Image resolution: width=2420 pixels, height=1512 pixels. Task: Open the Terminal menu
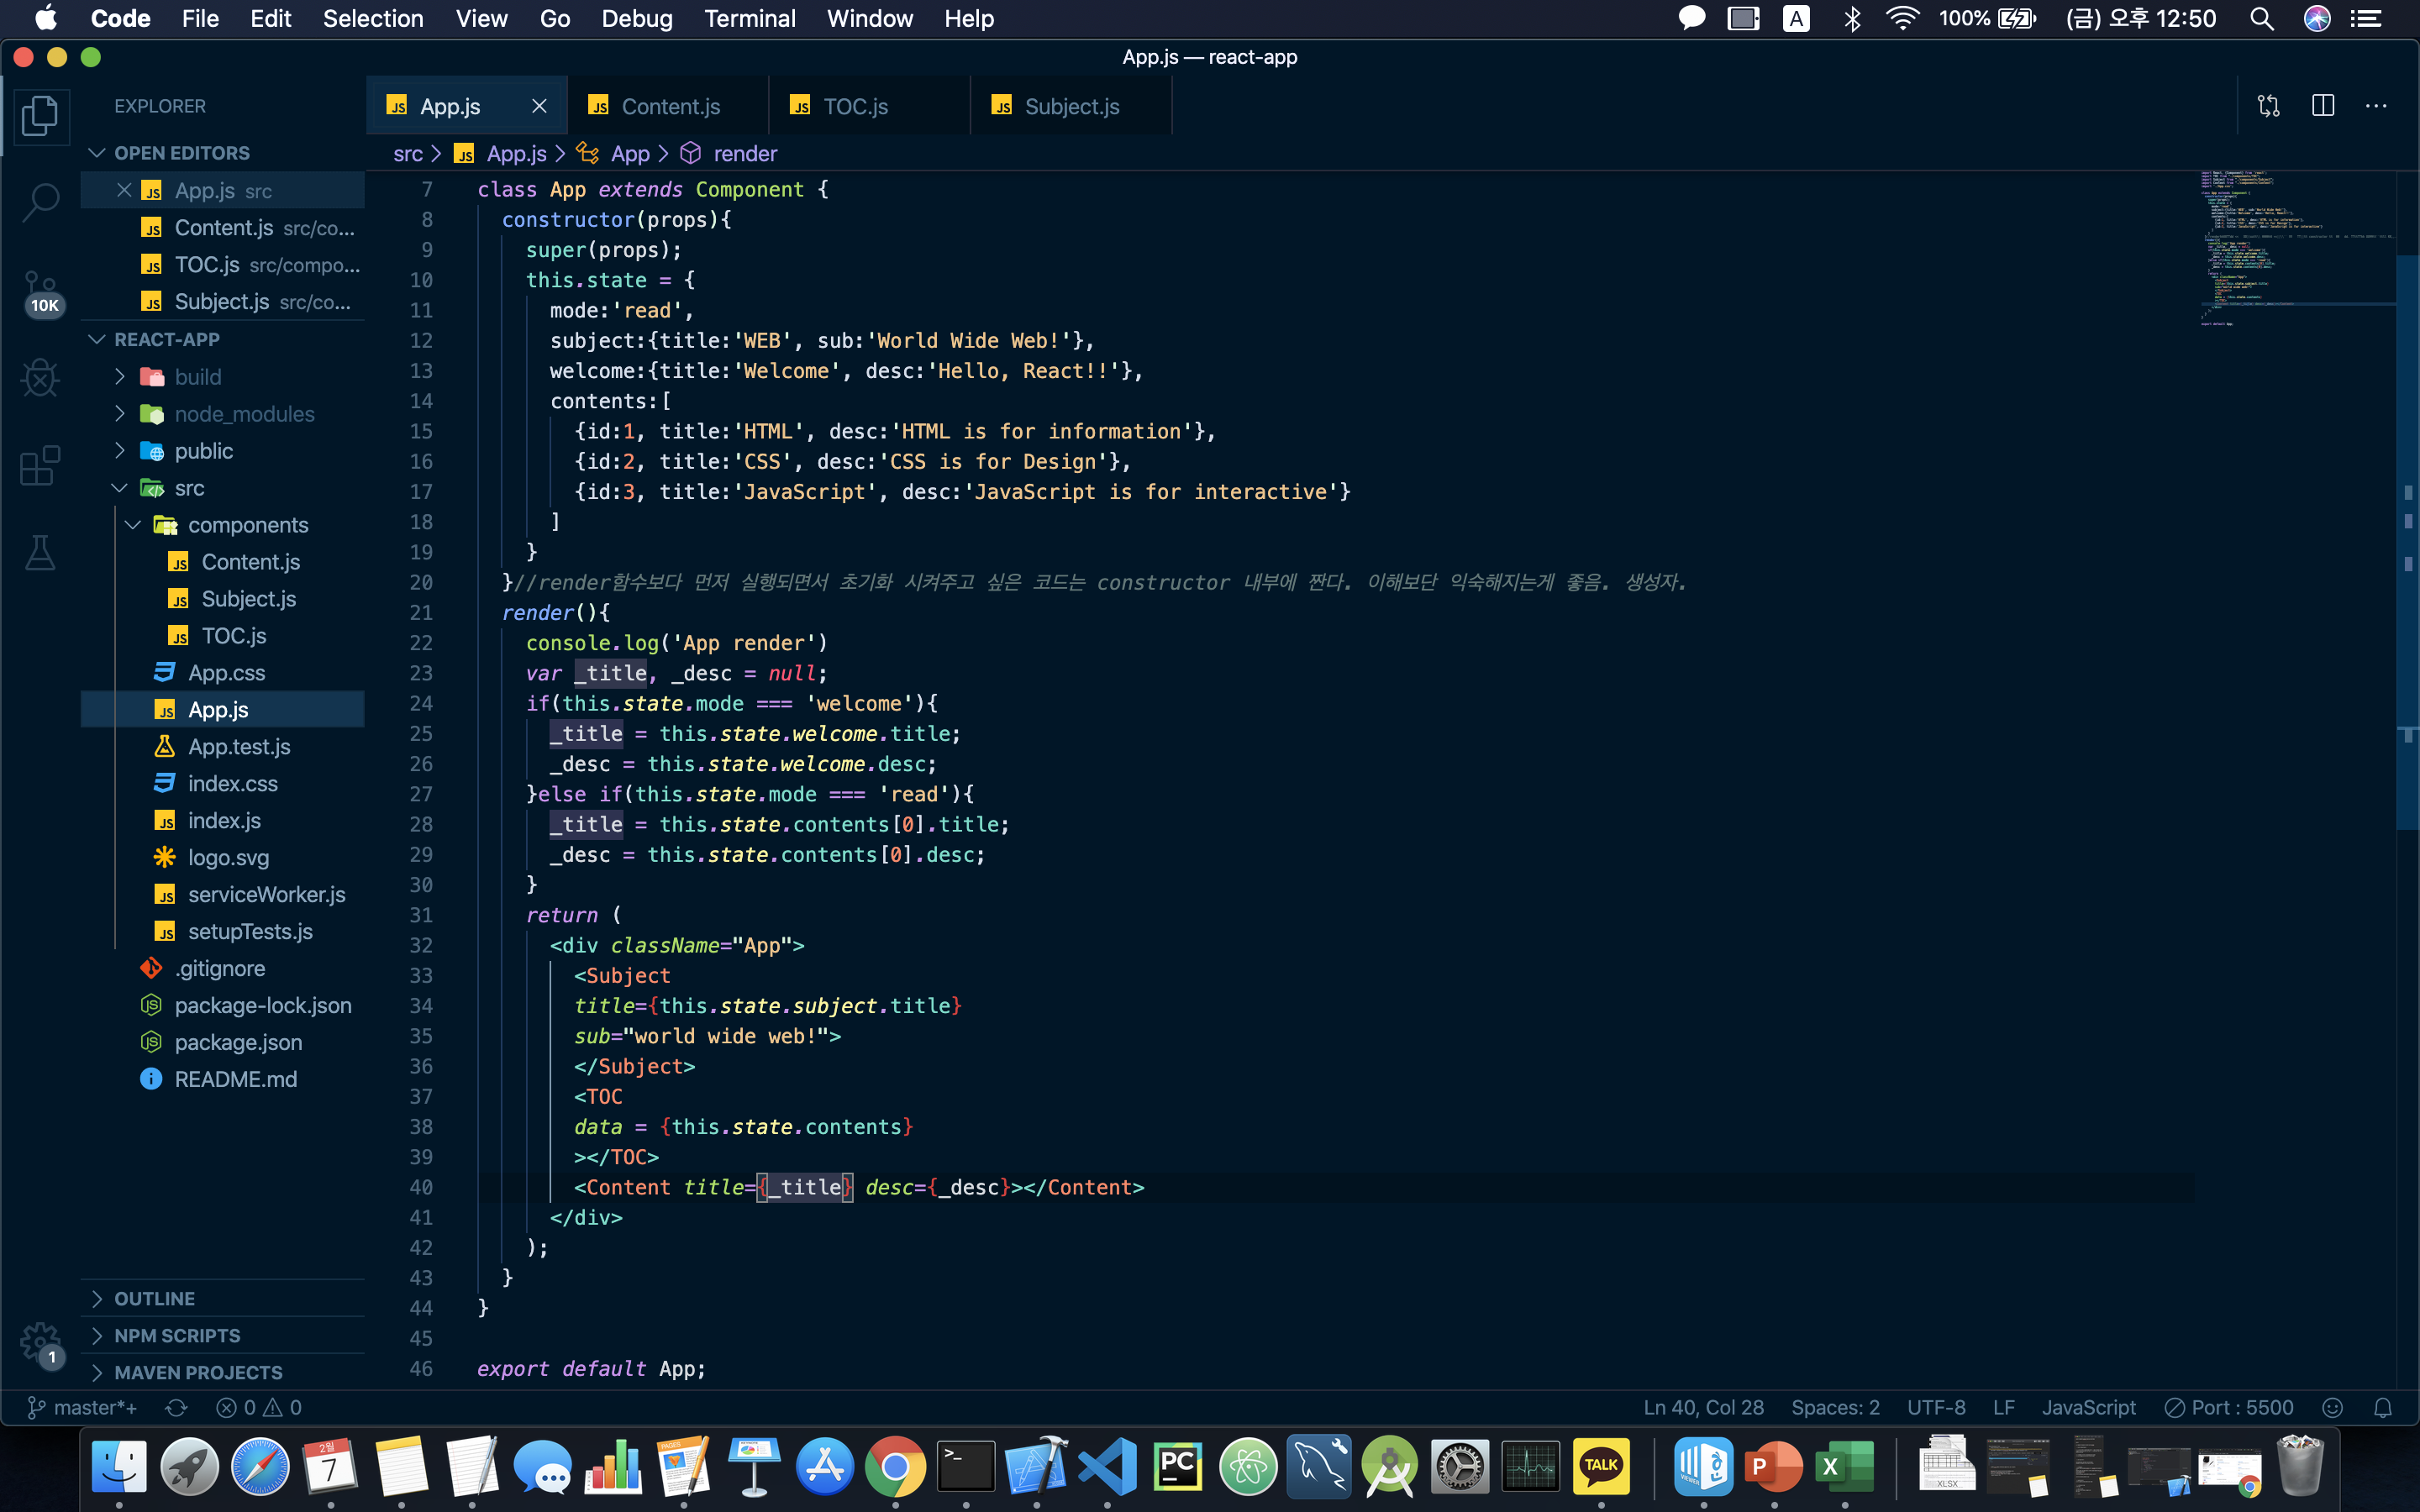coord(749,18)
